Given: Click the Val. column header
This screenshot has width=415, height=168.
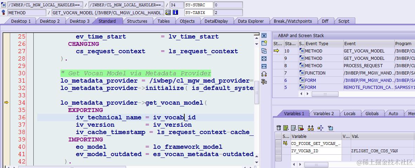Looking at the screenshot, I should click(382, 136).
